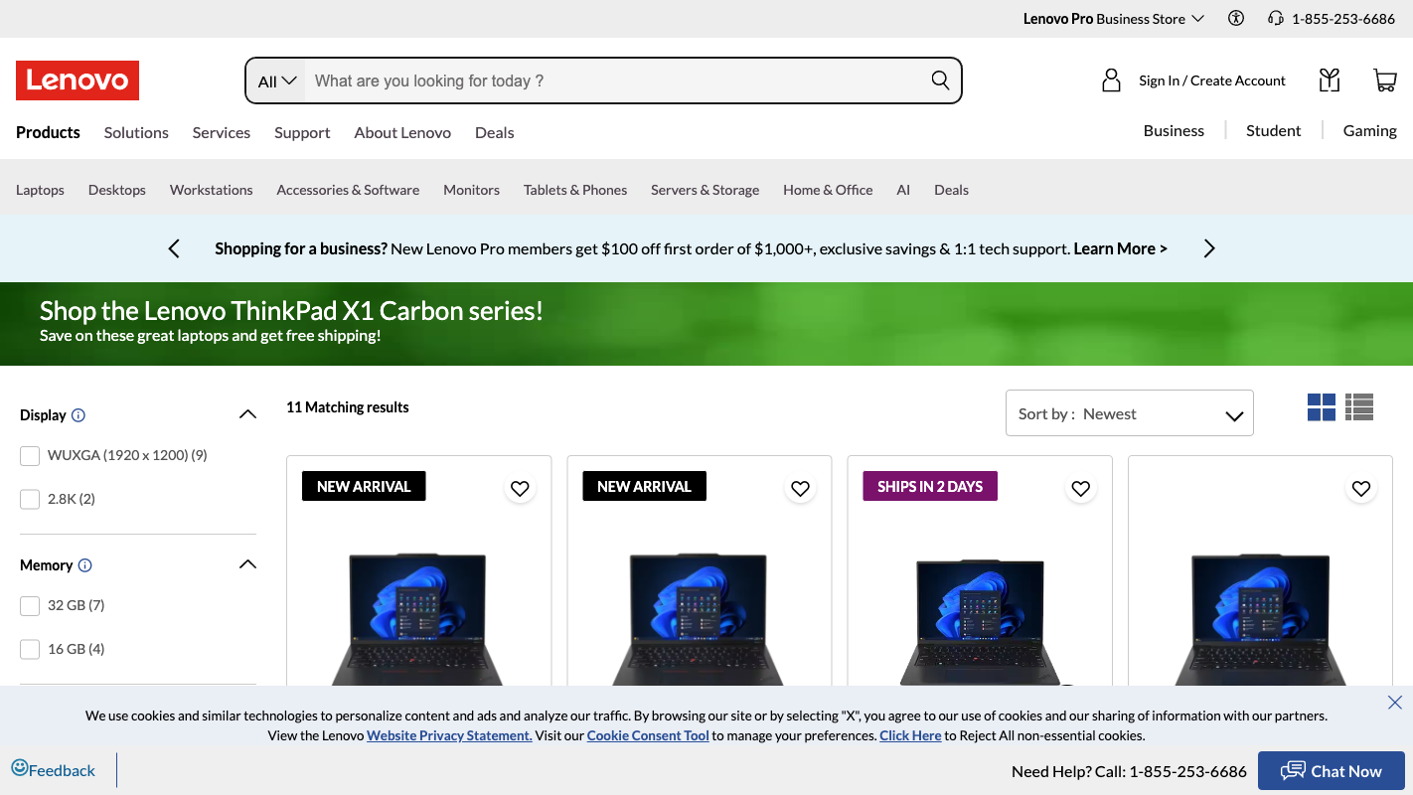The width and height of the screenshot is (1413, 795).
Task: Select Desktops in the category bar
Action: (x=117, y=190)
